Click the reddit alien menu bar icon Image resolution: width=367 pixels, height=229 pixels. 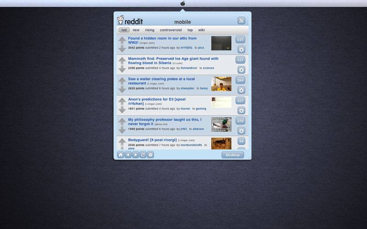(x=183, y=3)
